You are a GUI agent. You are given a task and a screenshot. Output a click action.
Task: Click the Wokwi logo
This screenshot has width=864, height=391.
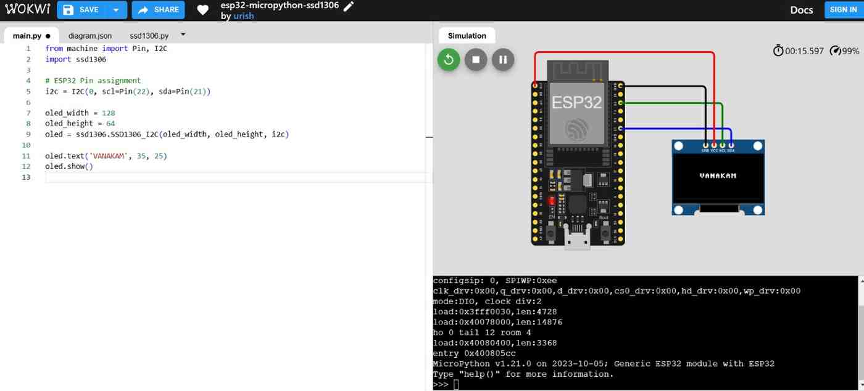27,9
